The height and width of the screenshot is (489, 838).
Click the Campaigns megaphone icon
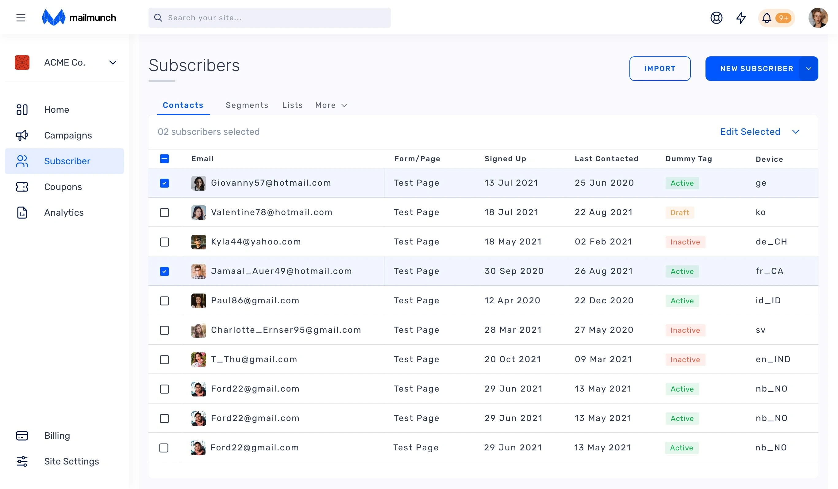coord(22,135)
